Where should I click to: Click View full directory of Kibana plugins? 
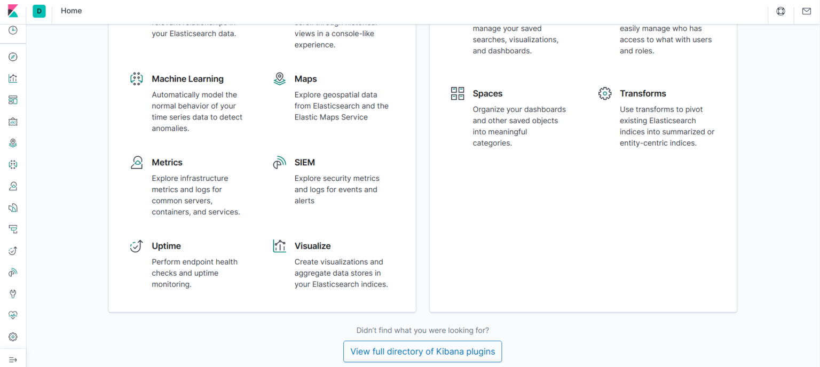pos(422,352)
